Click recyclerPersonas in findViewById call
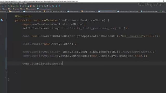Screen dimensions: 166x93 [137, 52]
